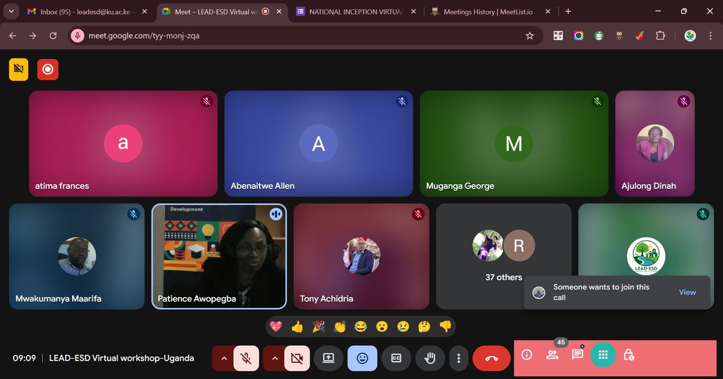
Task: Go forward in the browser
Action: (33, 35)
